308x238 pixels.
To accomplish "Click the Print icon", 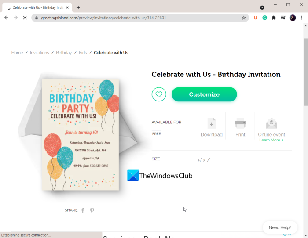I will 240,123.
